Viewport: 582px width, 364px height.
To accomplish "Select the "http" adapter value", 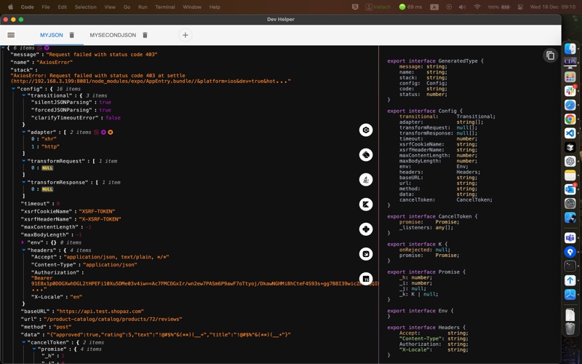I will pyautogui.click(x=50, y=147).
